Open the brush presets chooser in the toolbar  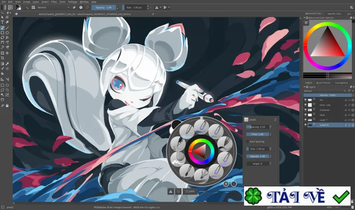33,8
